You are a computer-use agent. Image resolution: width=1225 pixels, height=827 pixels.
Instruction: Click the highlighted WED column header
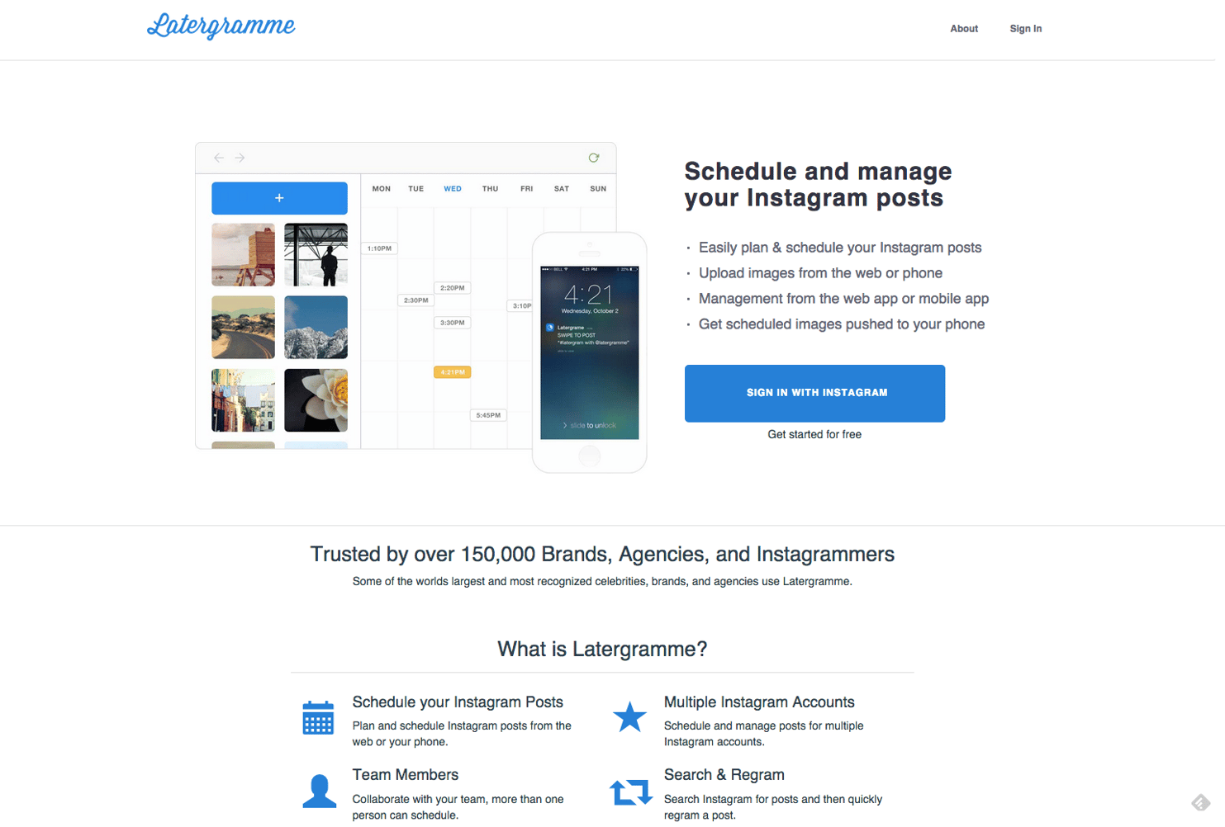453,189
